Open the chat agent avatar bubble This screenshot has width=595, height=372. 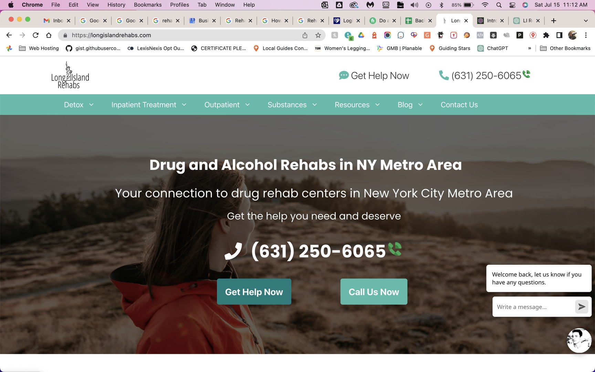[579, 340]
